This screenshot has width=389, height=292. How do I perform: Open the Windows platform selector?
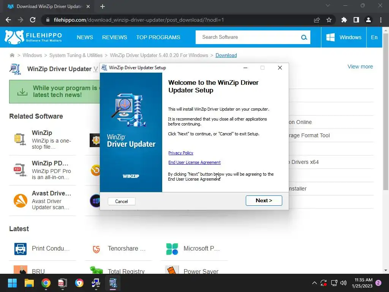coord(343,37)
